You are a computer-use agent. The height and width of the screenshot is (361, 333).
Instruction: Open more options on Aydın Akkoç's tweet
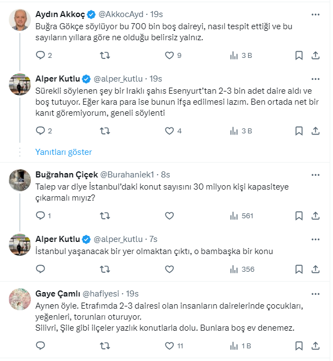click(x=315, y=13)
